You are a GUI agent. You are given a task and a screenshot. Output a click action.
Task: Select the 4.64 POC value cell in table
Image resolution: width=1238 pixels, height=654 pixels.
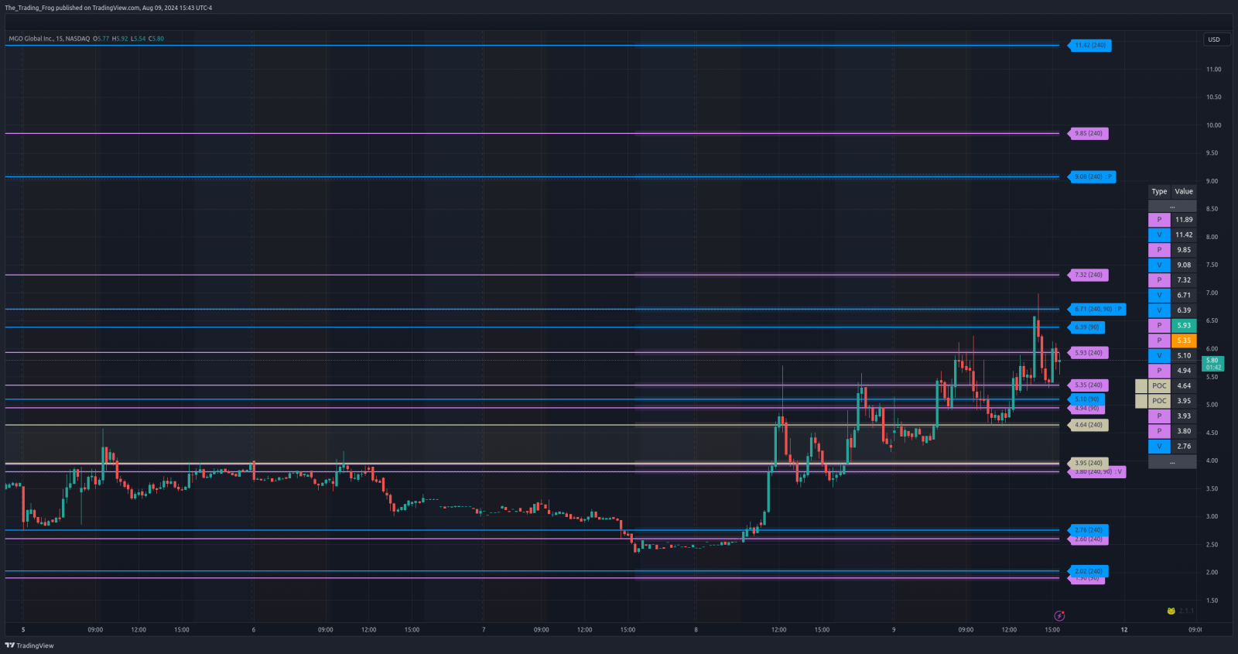click(x=1184, y=386)
